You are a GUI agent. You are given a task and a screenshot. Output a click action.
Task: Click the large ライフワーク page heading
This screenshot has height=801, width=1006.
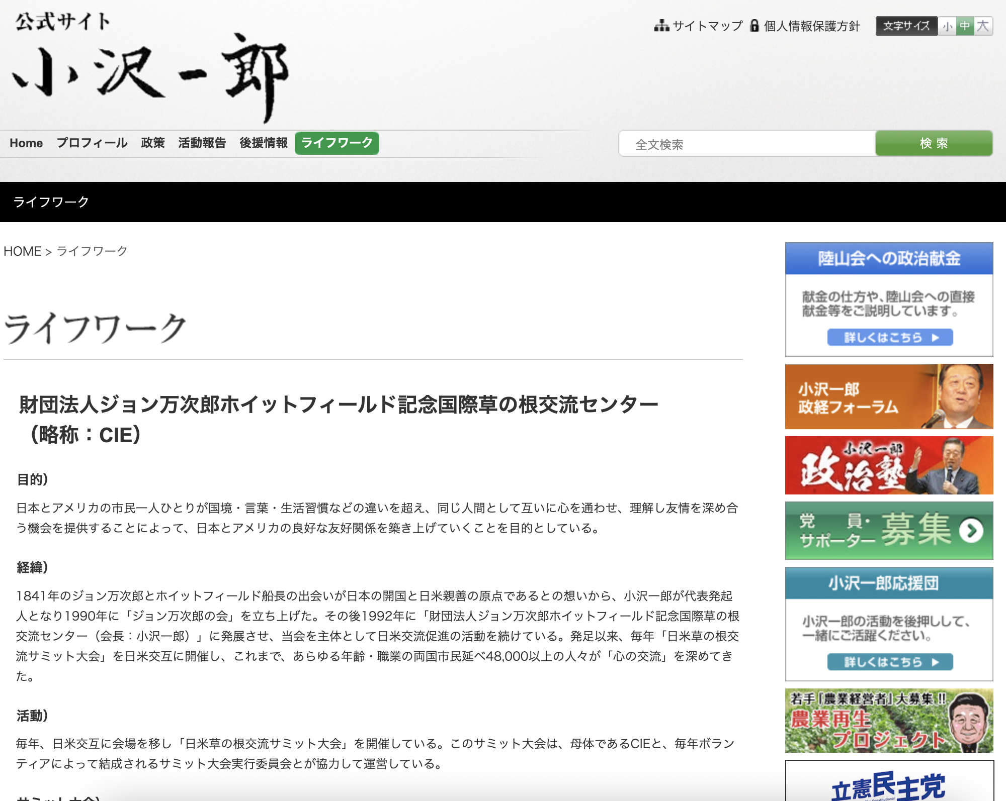[x=96, y=329]
